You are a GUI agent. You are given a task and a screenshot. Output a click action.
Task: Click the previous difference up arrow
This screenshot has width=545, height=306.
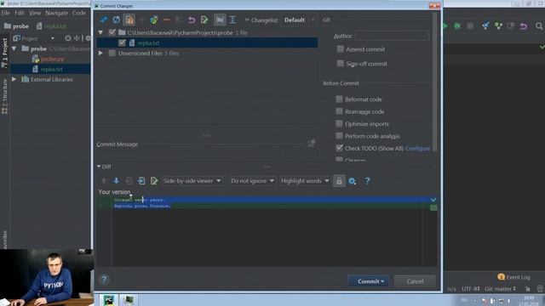pyautogui.click(x=104, y=181)
